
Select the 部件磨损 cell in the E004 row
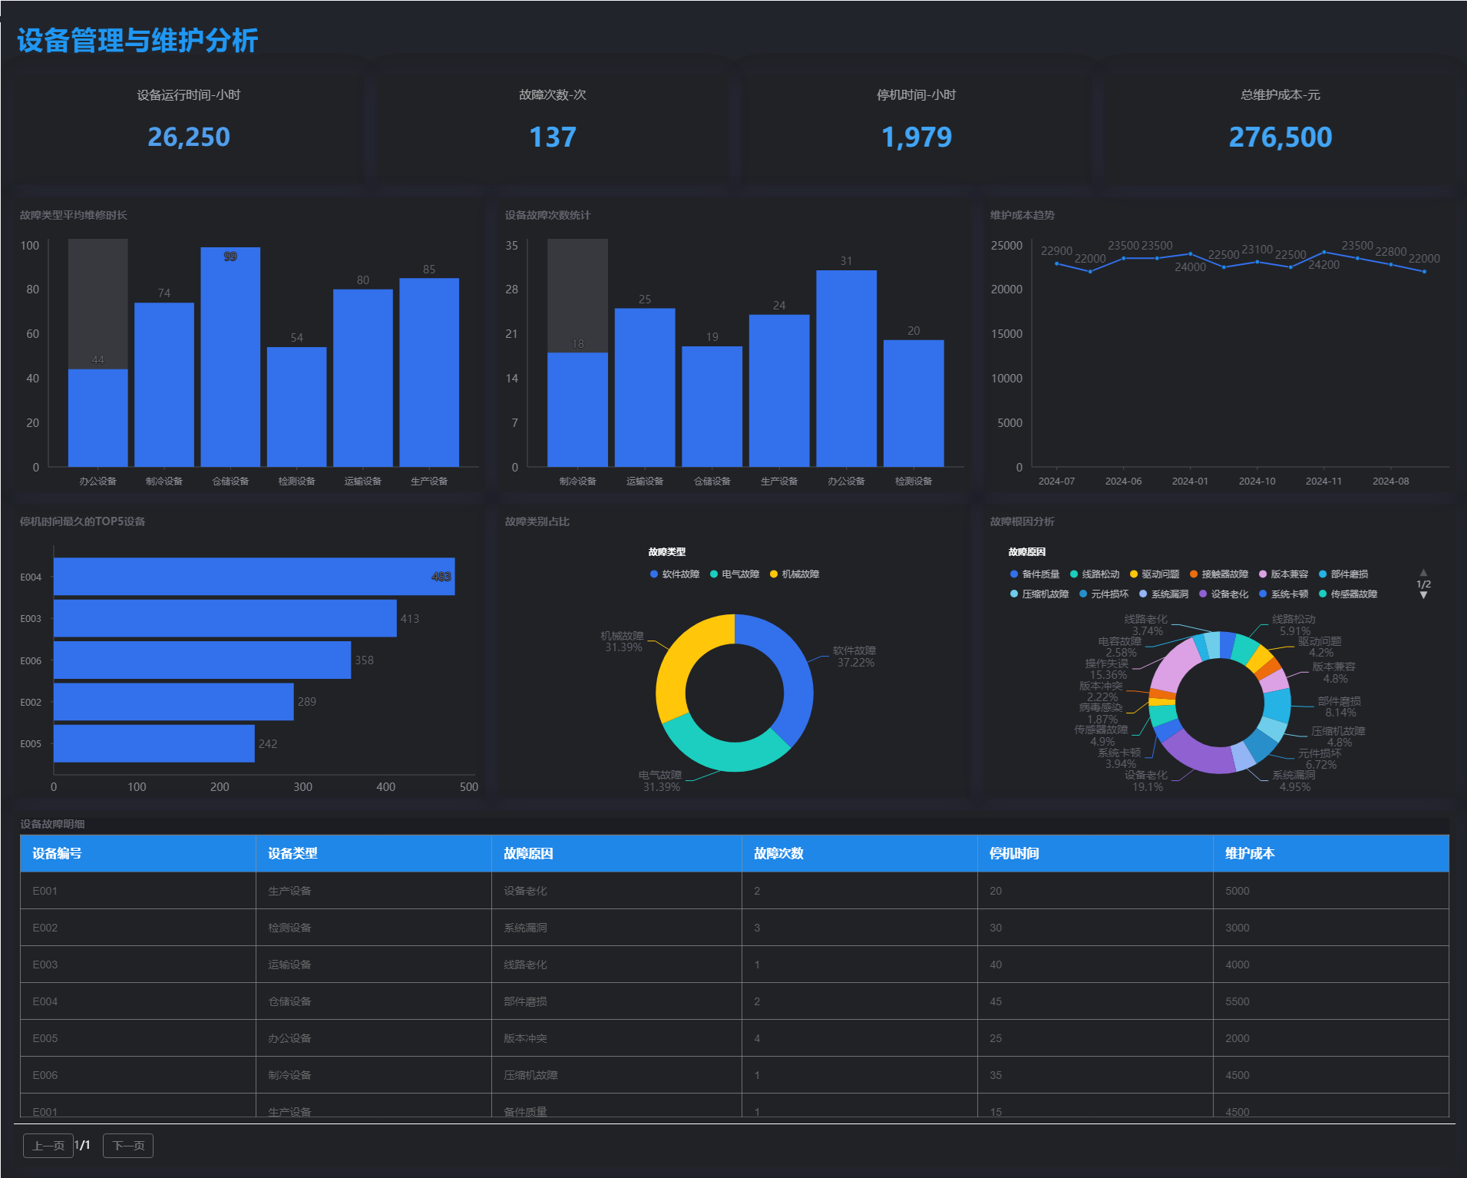click(616, 1001)
